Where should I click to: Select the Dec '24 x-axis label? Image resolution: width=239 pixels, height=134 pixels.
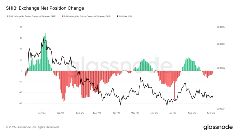coord(41,113)
